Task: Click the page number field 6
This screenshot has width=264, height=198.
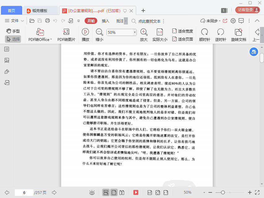Action: [x=24, y=192]
